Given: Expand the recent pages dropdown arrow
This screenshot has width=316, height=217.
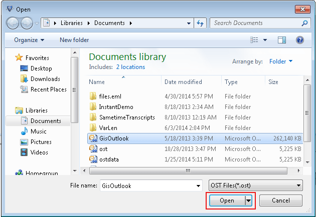Looking at the screenshot, I should pos(37,23).
